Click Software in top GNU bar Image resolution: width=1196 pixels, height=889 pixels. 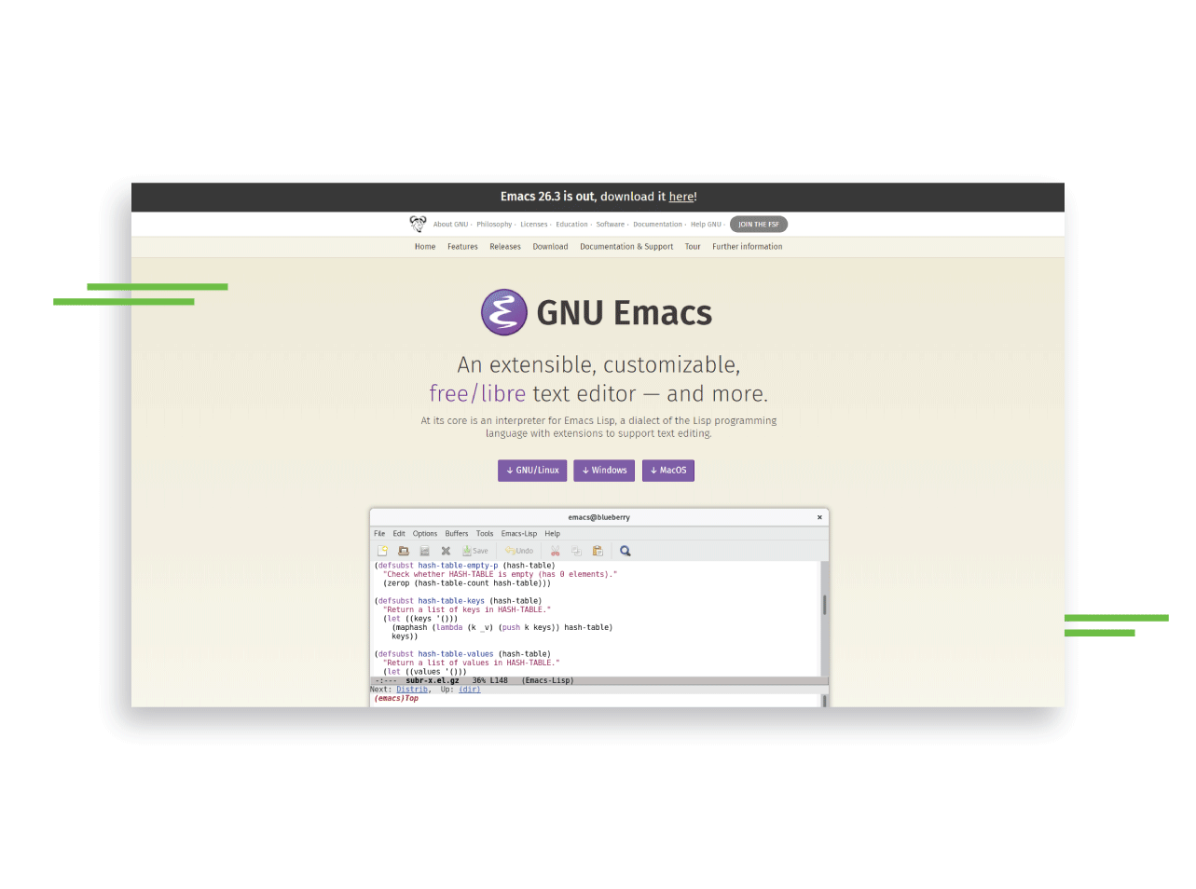(x=611, y=225)
